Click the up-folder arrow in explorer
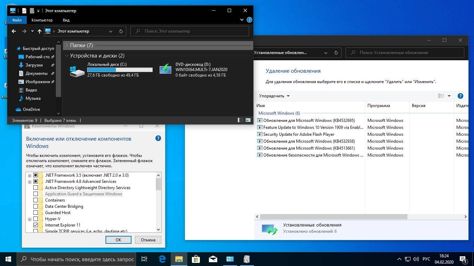The height and width of the screenshot is (266, 474). click(x=40, y=31)
